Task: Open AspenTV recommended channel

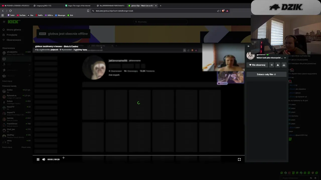Action: (x=16, y=113)
